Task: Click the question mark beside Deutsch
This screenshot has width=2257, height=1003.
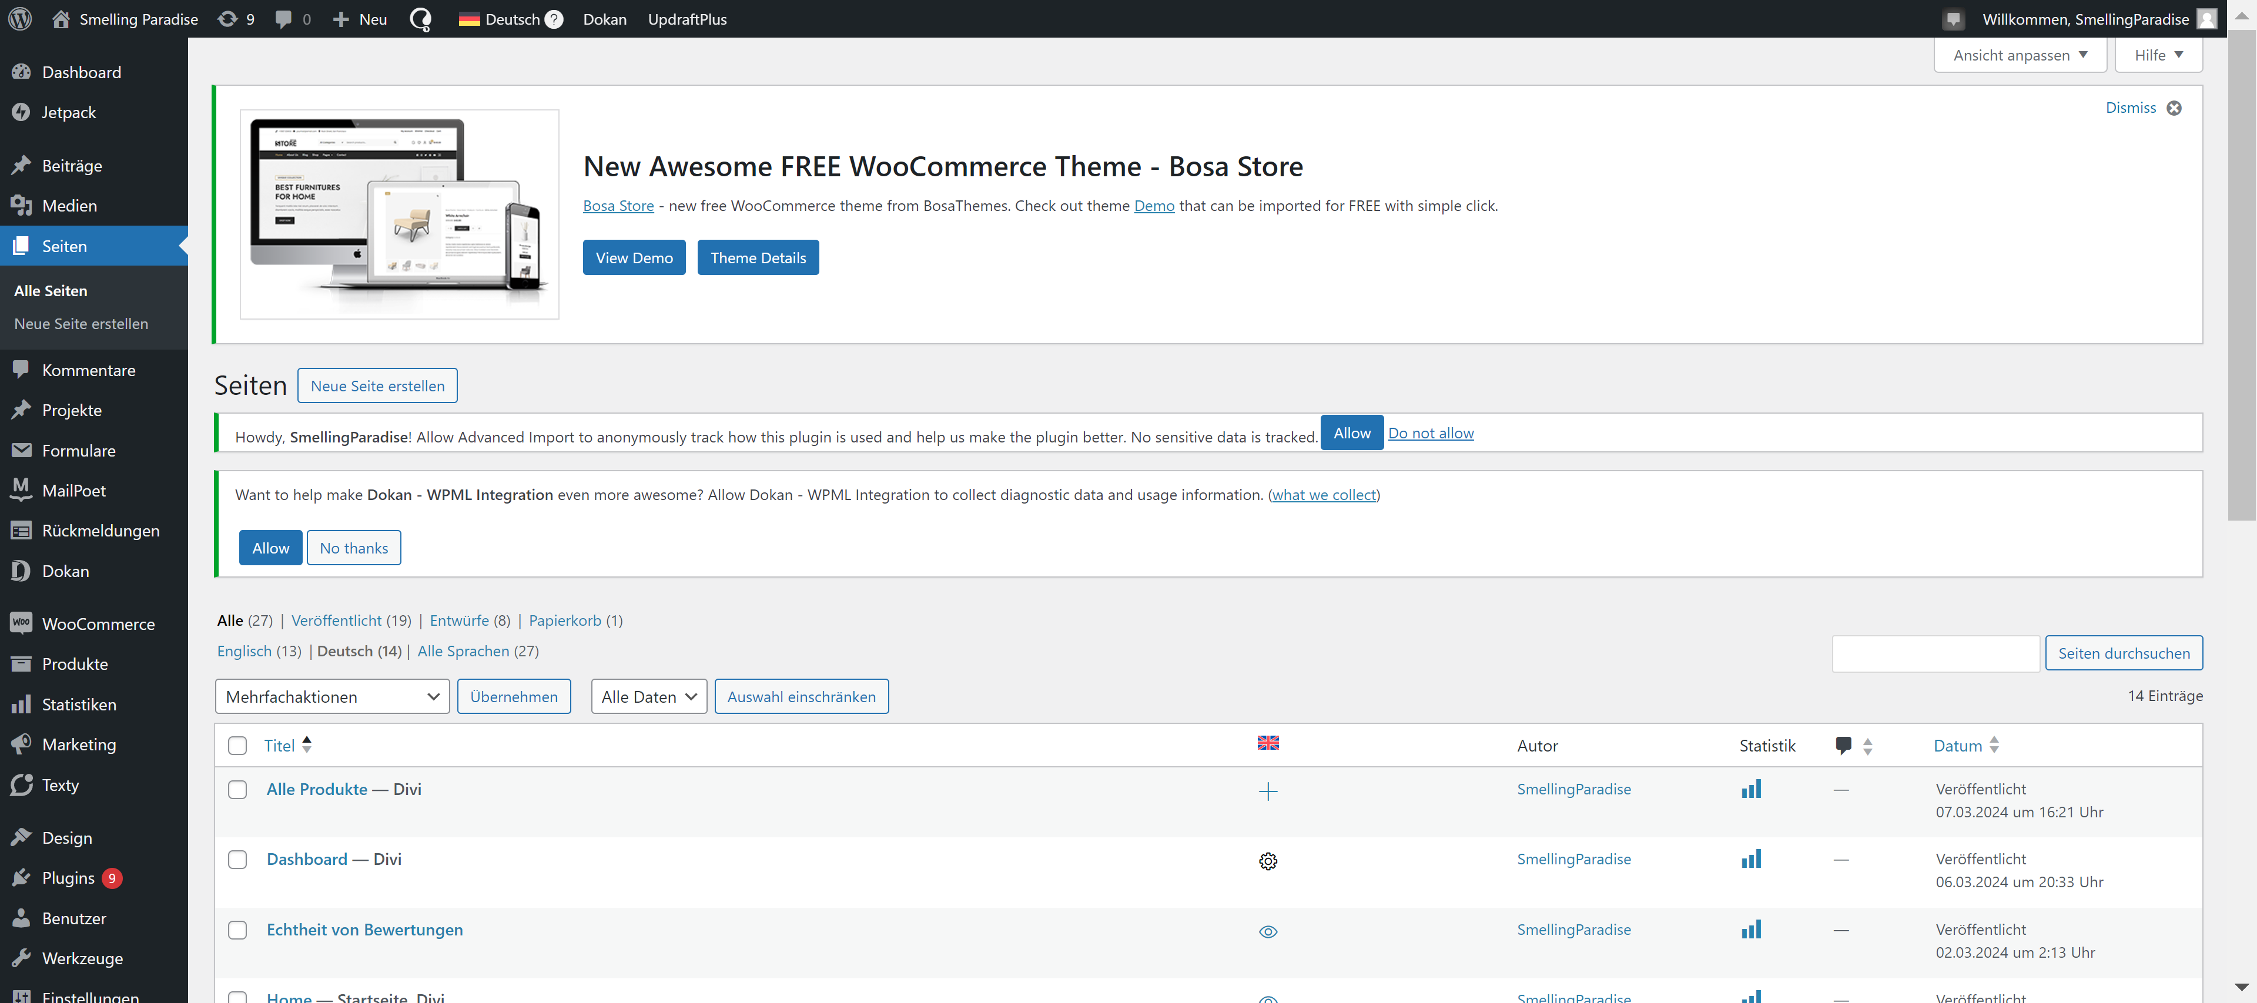Action: [x=554, y=19]
